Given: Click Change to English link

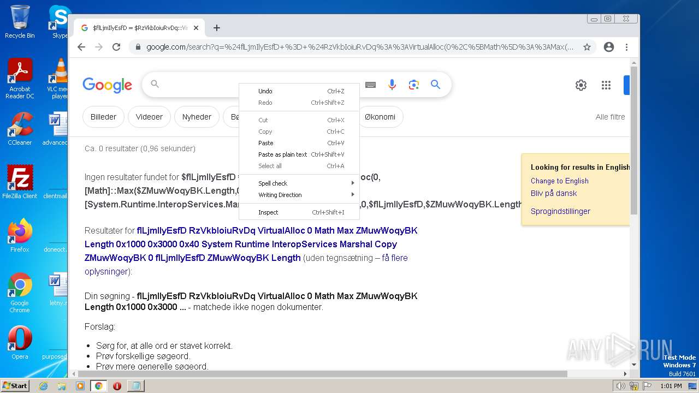Looking at the screenshot, I should (560, 181).
